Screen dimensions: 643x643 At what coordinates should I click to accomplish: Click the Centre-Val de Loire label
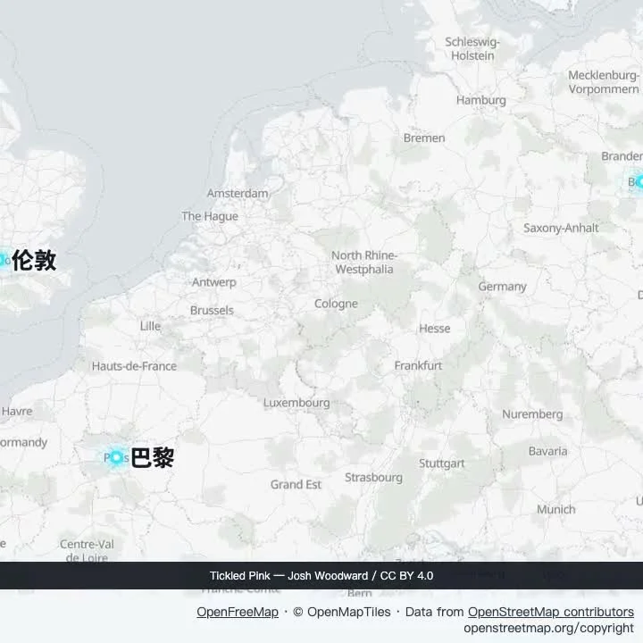pos(87,550)
